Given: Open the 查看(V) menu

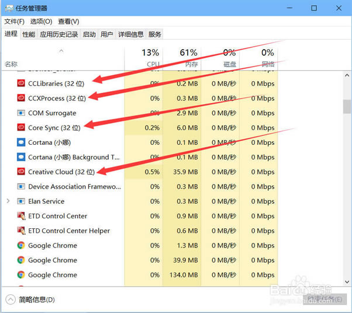Looking at the screenshot, I should [x=68, y=22].
